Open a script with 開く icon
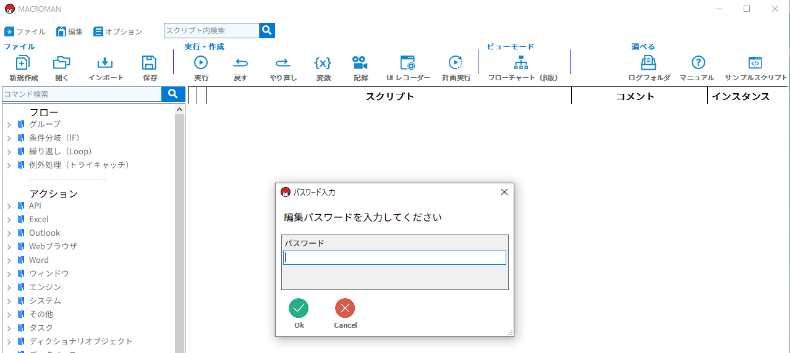 62,62
